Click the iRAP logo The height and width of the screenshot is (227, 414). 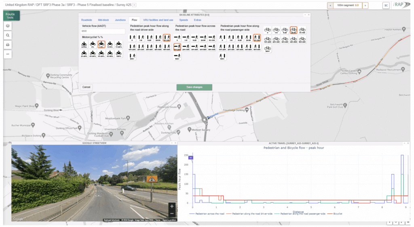[x=401, y=5]
